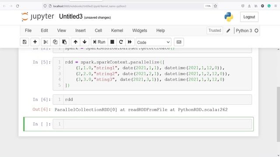Click the dark round extension icon
This screenshot has height=157, width=280.
tap(262, 6)
